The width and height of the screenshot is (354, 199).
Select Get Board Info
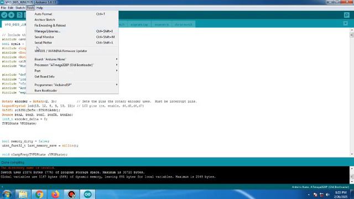pos(72,76)
